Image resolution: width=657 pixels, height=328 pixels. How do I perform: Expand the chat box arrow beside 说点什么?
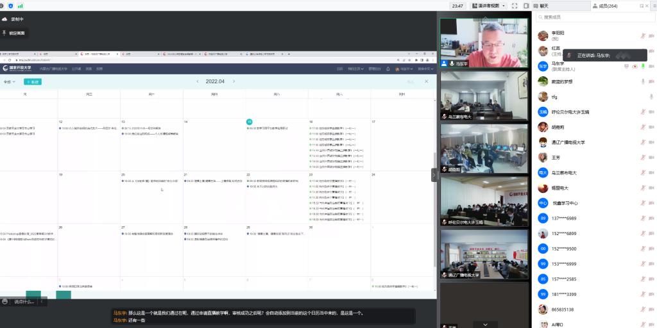(x=42, y=301)
